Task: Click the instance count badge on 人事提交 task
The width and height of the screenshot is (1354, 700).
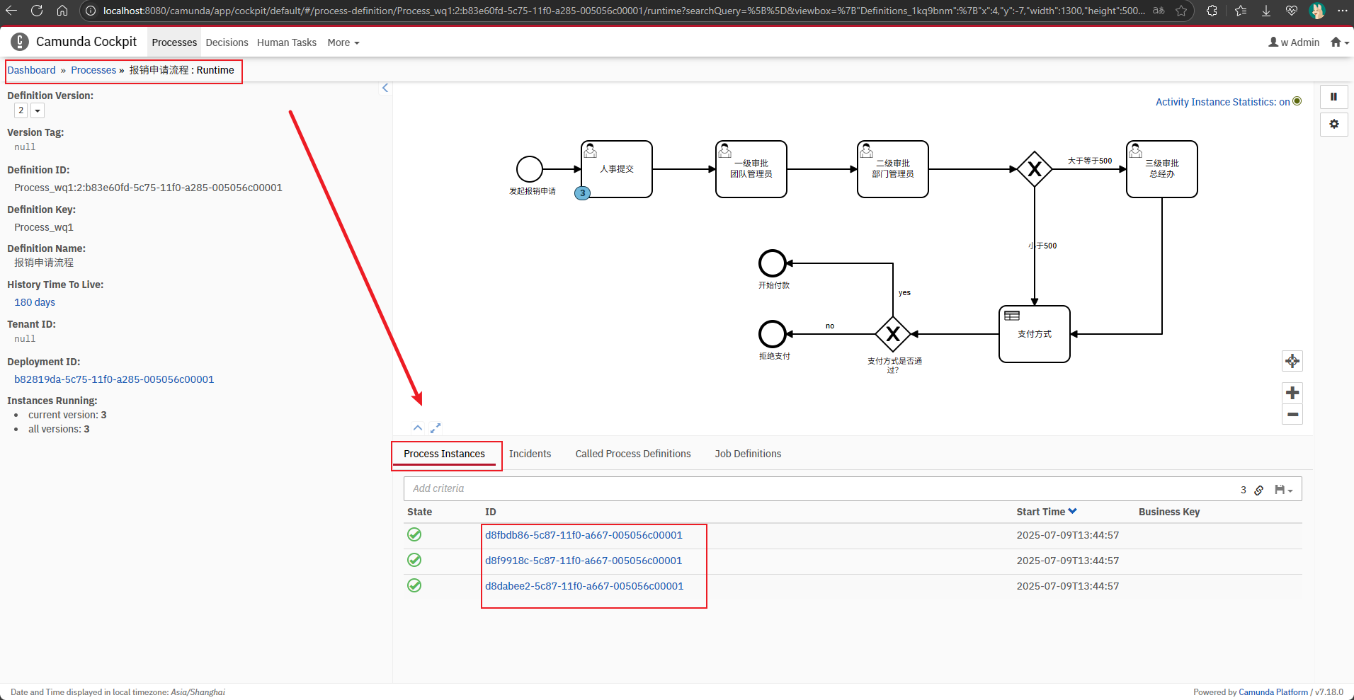Action: pyautogui.click(x=582, y=193)
